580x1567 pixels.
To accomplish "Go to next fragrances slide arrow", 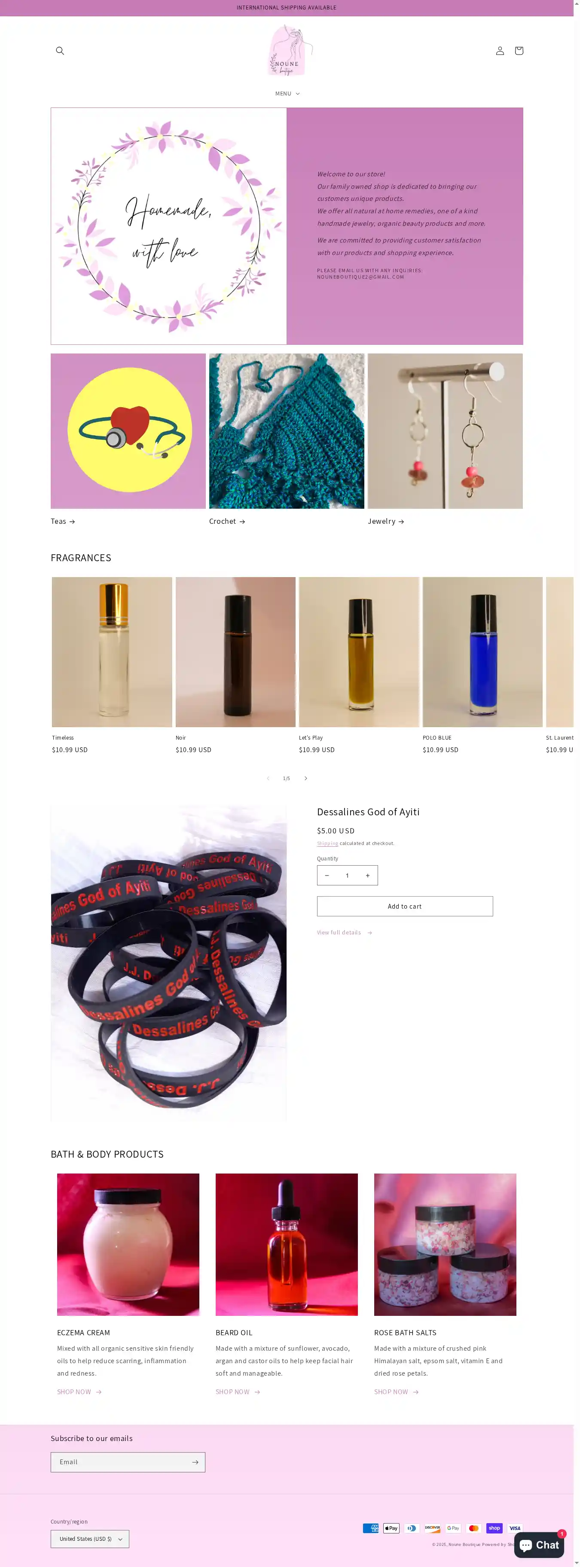I will coord(306,779).
